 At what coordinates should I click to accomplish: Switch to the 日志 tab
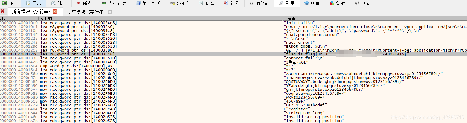(x=34, y=4)
